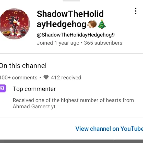Click the gray heart icon beside 412 received
The width and height of the screenshot is (143, 143).
point(46,77)
